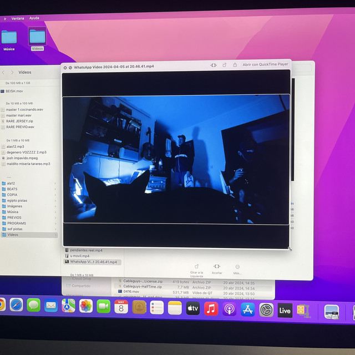Launch the Music app from the Dock

coord(211,308)
